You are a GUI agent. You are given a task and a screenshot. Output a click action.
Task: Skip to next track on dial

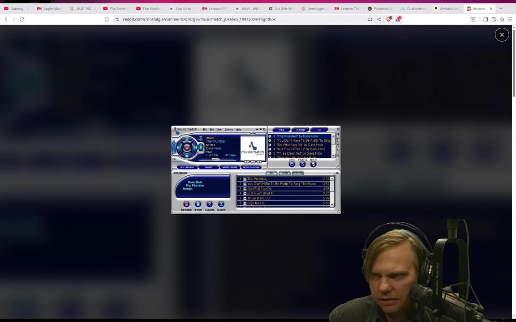195,148
